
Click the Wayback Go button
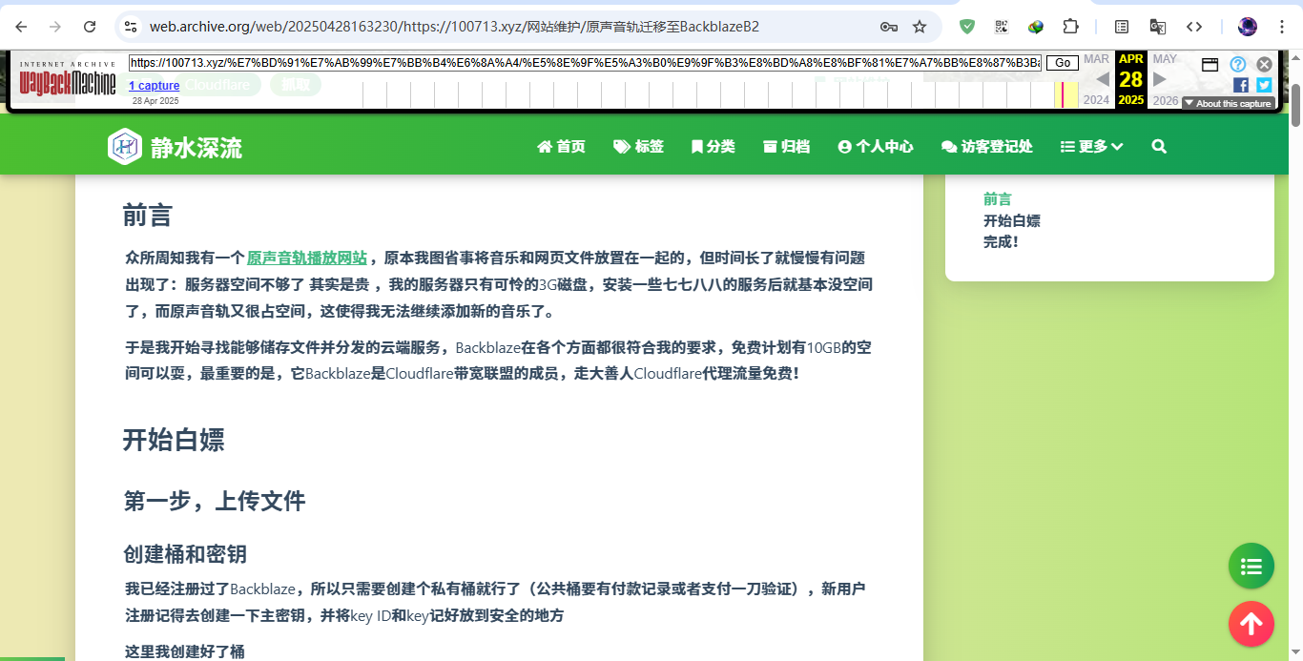[1063, 63]
